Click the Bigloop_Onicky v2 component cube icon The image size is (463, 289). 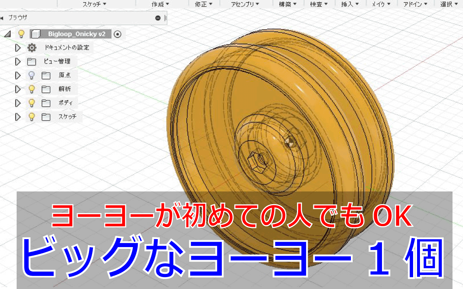tap(35, 34)
